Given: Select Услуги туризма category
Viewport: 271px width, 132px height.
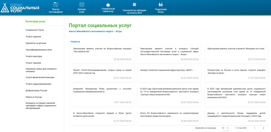Looking at the screenshot, I should (33, 63).
